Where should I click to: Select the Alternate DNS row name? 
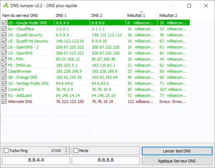[20, 101]
